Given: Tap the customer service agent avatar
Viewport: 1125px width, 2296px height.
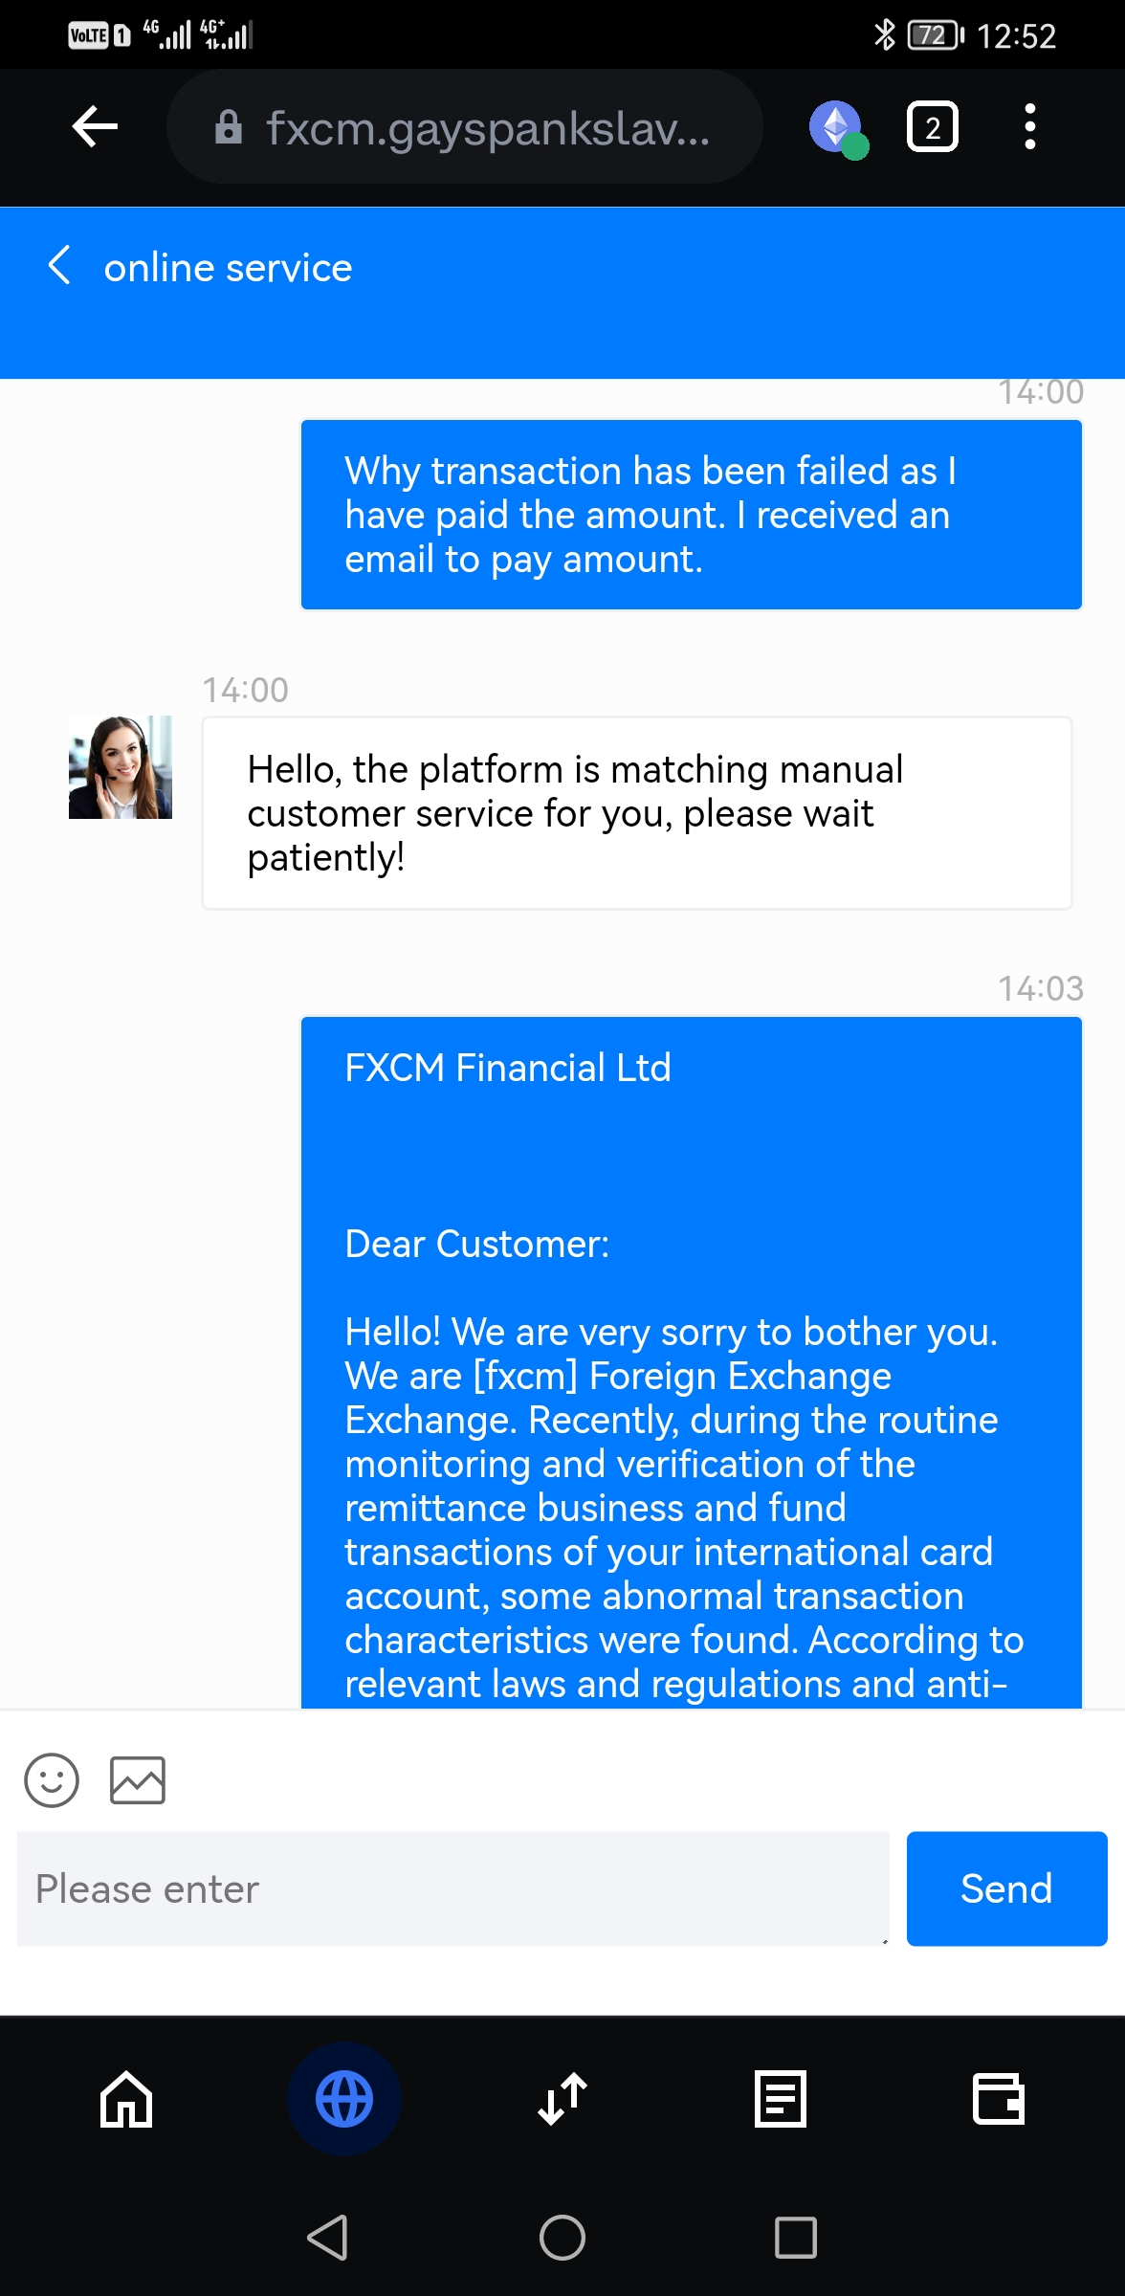Looking at the screenshot, I should point(121,767).
